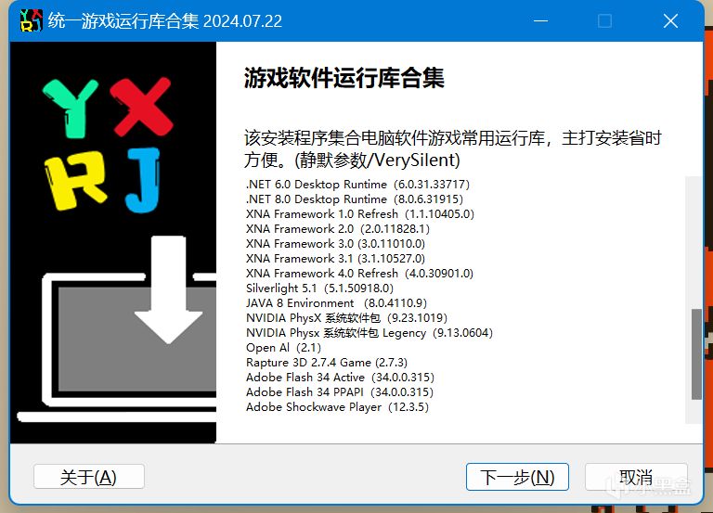Minimize the installer window

click(540, 21)
